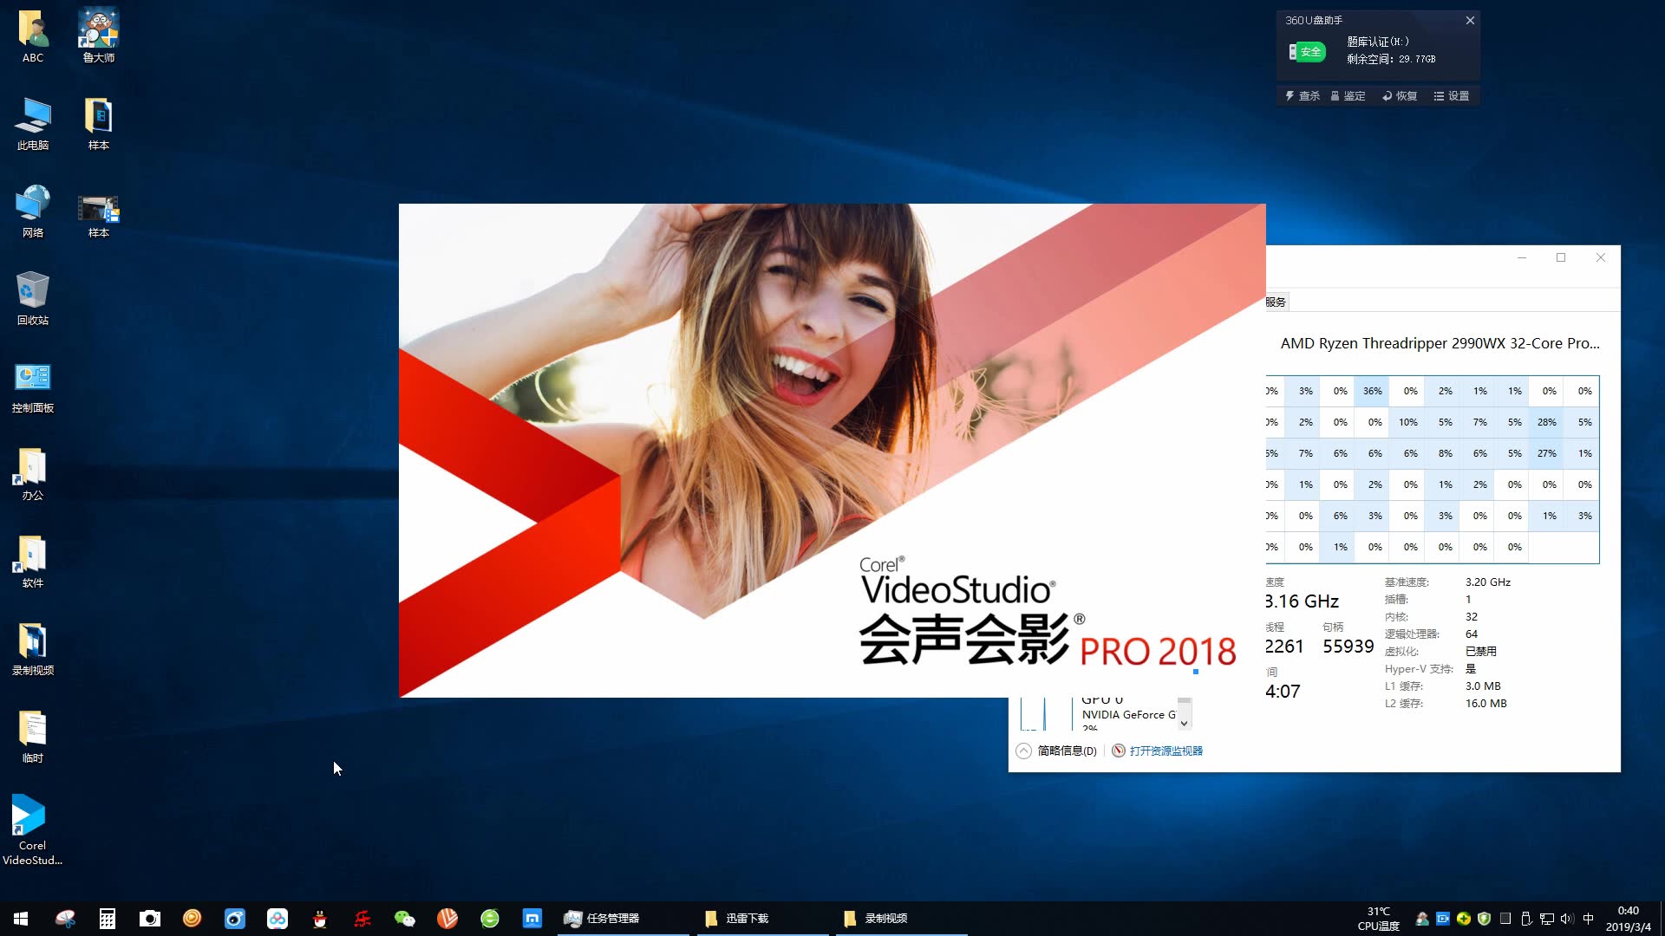Open the ABC user folder icon
Image resolution: width=1665 pixels, height=936 pixels.
click(x=33, y=36)
